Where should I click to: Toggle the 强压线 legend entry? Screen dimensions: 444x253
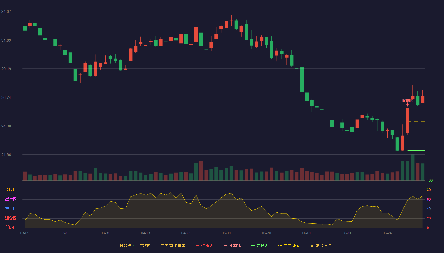(205, 245)
